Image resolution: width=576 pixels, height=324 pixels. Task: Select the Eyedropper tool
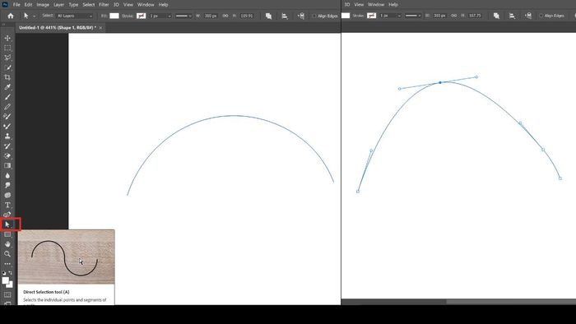tap(7, 87)
